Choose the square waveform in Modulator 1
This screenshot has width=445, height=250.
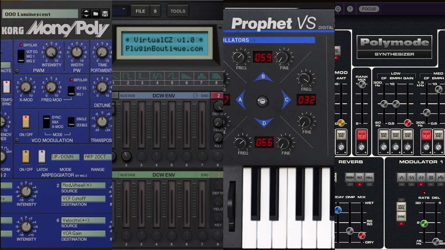pyautogui.click(x=431, y=177)
